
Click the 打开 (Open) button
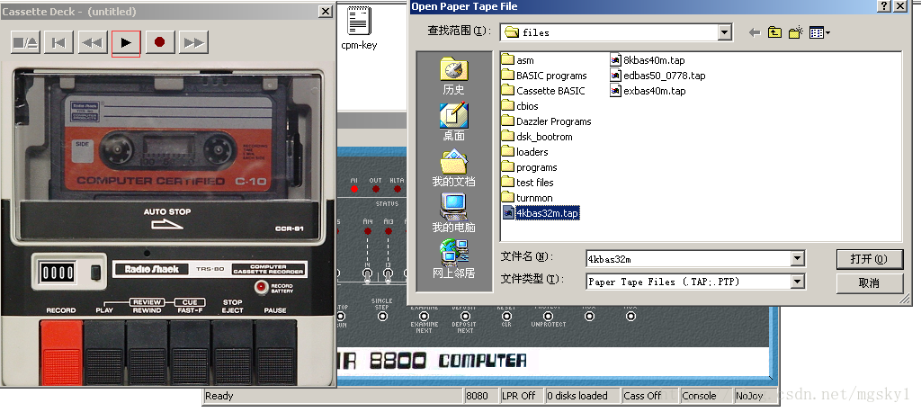[x=869, y=259]
